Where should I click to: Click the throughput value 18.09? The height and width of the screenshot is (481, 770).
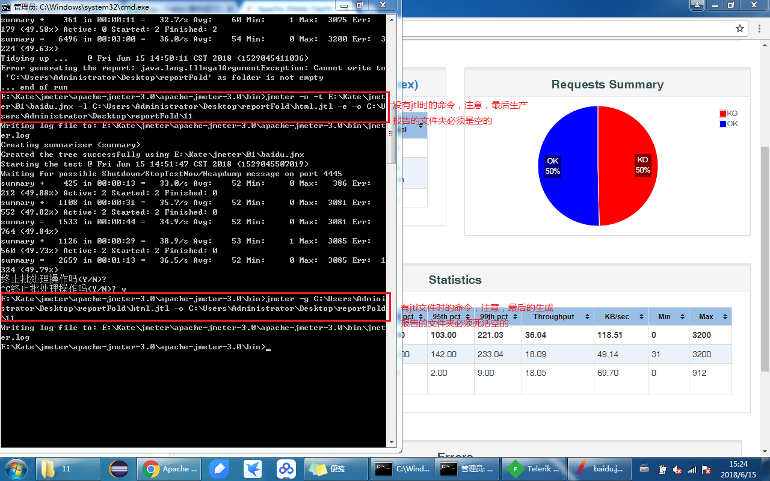point(535,354)
